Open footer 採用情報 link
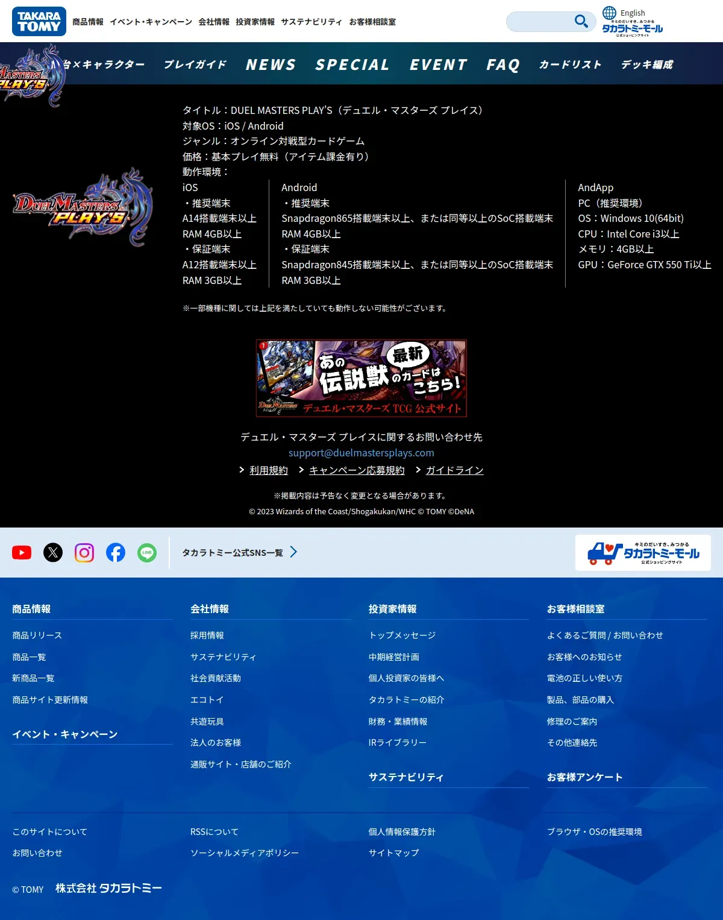 click(x=207, y=635)
